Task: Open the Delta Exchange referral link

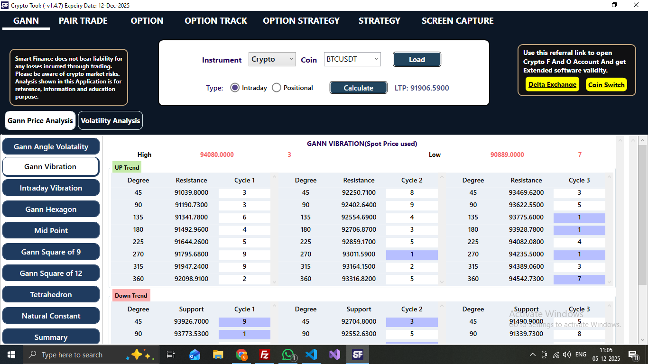Action: point(552,84)
